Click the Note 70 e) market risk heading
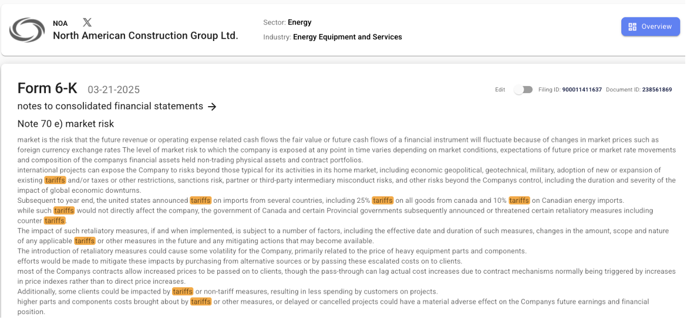 coord(66,124)
